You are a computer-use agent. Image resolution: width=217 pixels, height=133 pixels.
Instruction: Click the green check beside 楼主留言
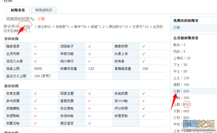[x=90, y=123]
